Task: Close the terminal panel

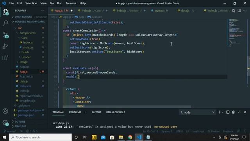Action: click(245, 112)
